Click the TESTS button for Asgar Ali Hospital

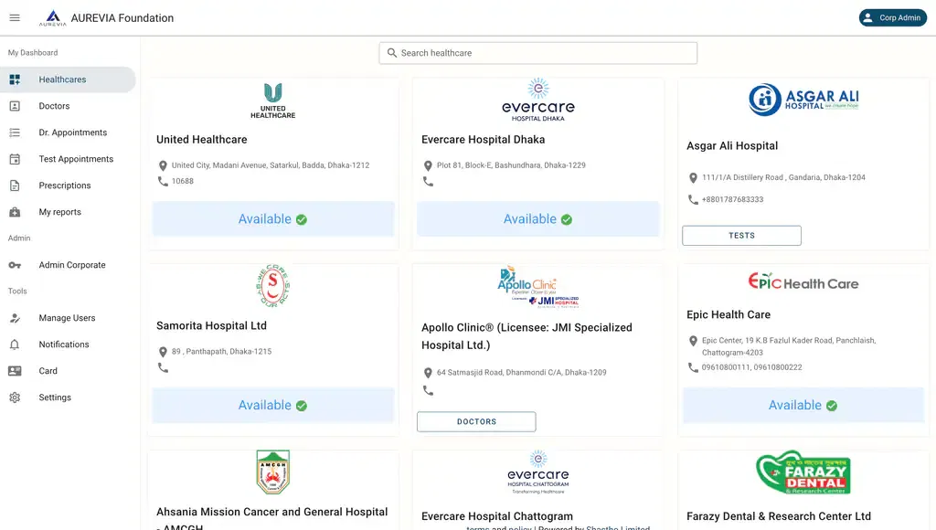741,236
